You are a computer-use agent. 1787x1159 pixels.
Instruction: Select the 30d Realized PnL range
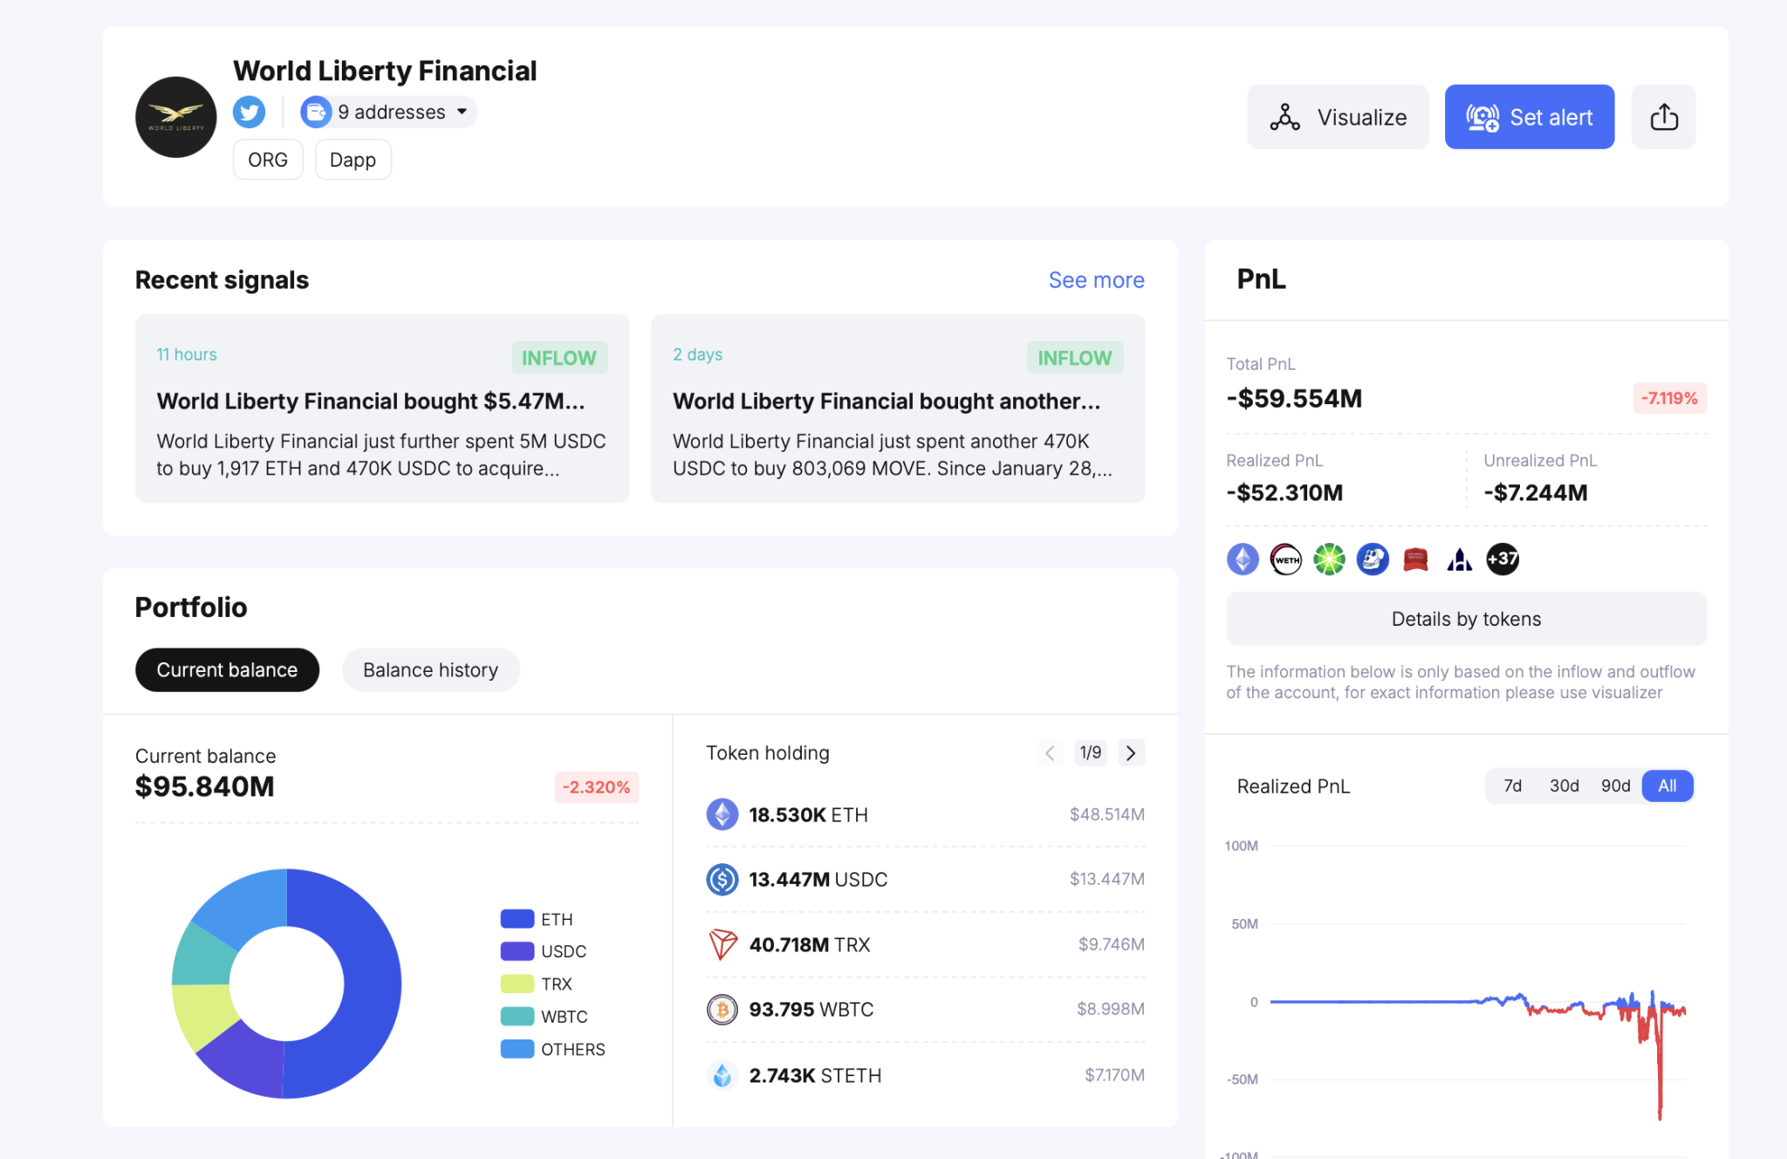1564,785
